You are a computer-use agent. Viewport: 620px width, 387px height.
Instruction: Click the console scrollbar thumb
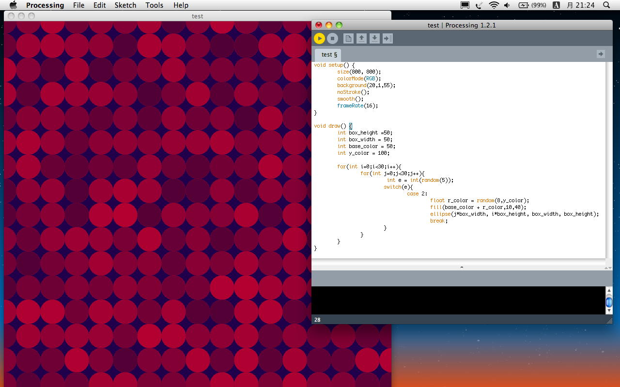click(x=609, y=303)
